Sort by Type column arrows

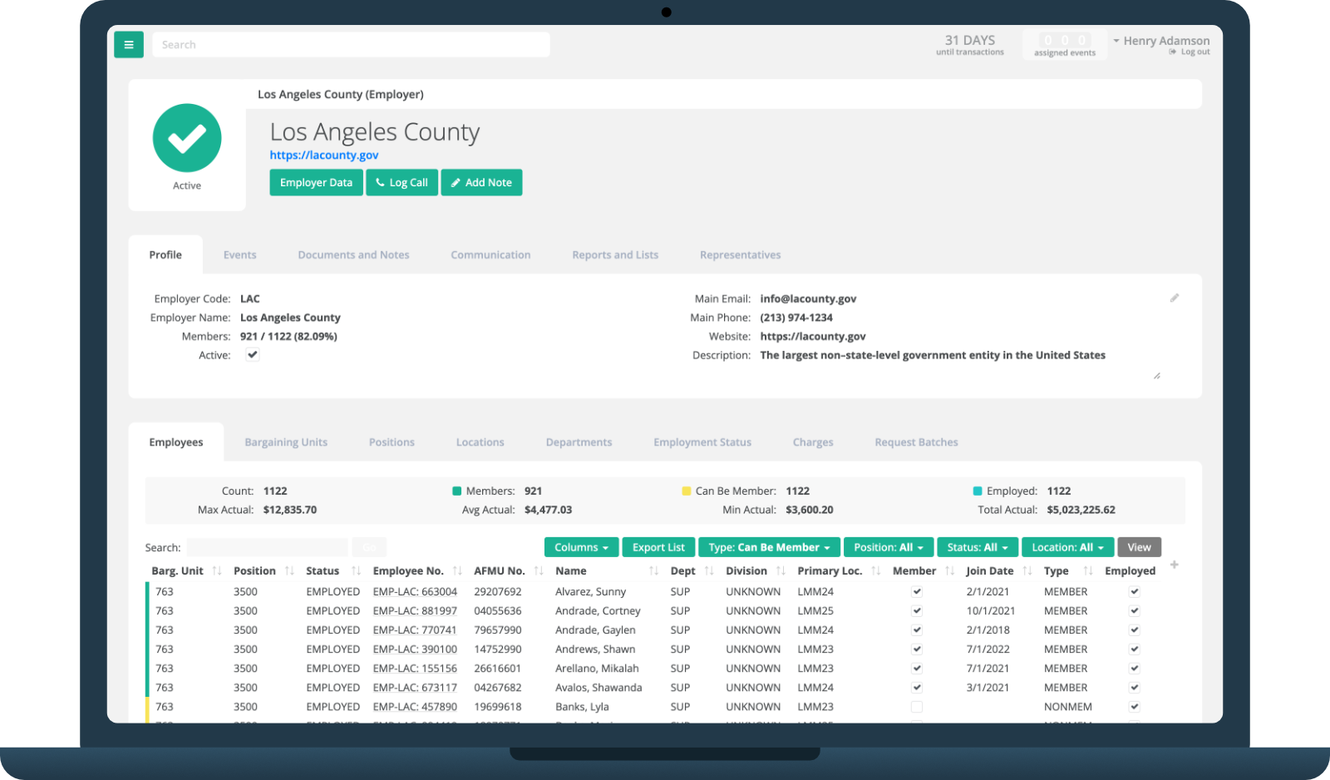click(x=1088, y=571)
